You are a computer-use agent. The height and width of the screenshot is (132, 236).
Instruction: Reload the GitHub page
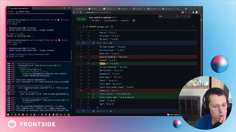tap(80, 12)
